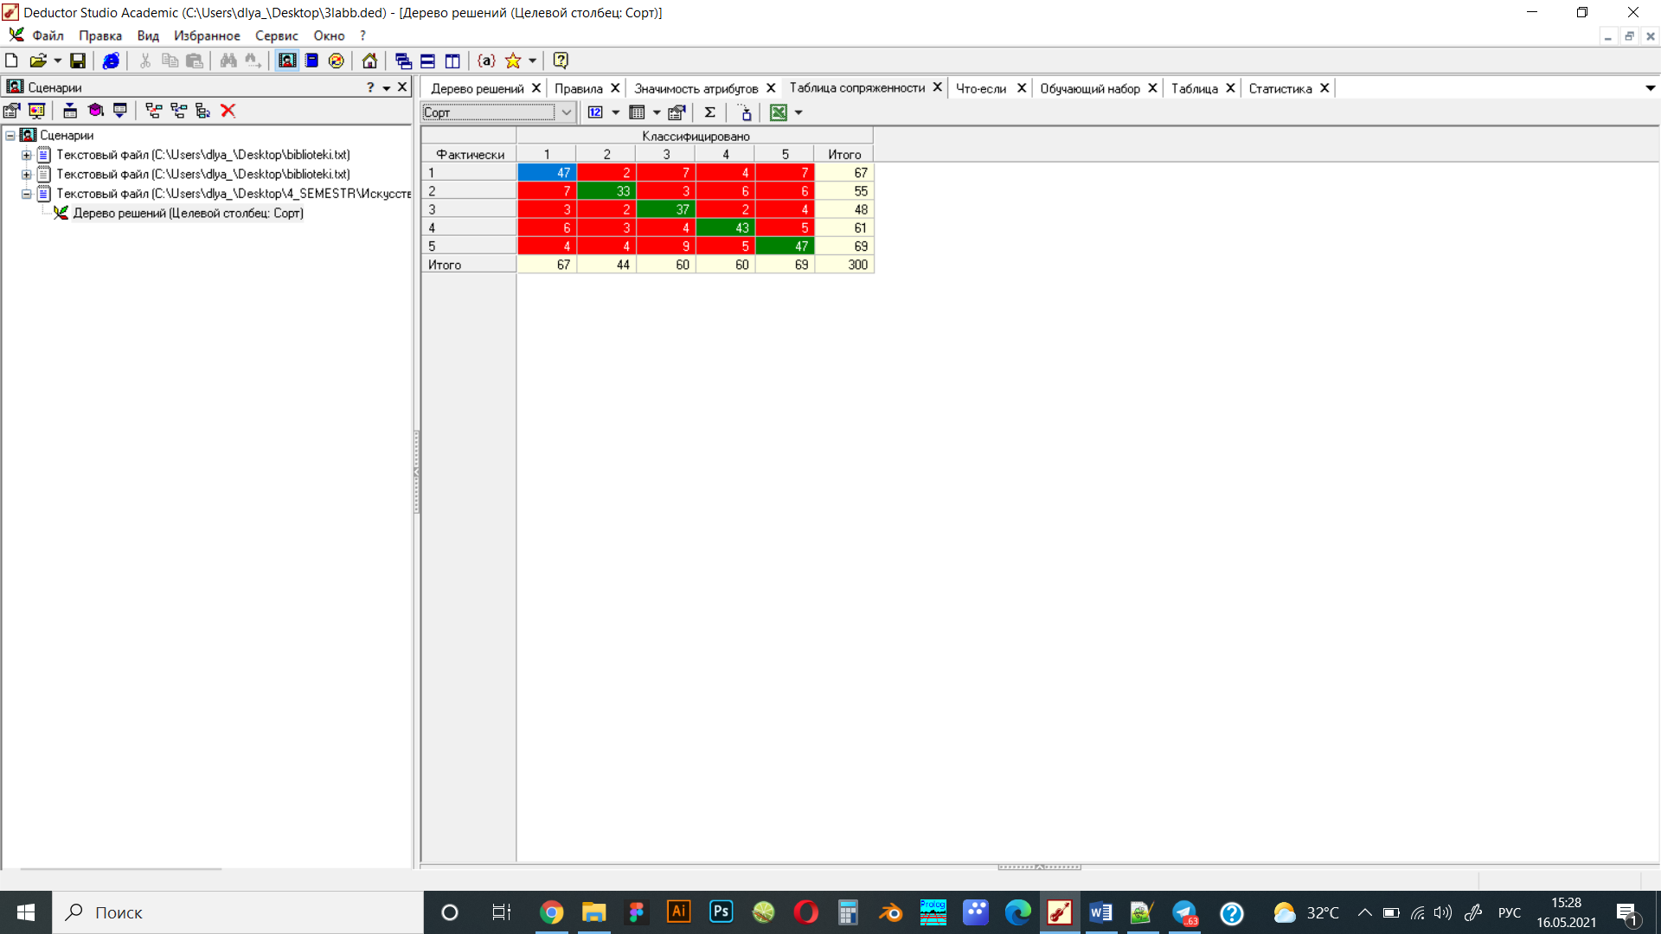Toggle the blue Reports panel button
Image resolution: width=1661 pixels, height=934 pixels.
tap(312, 61)
